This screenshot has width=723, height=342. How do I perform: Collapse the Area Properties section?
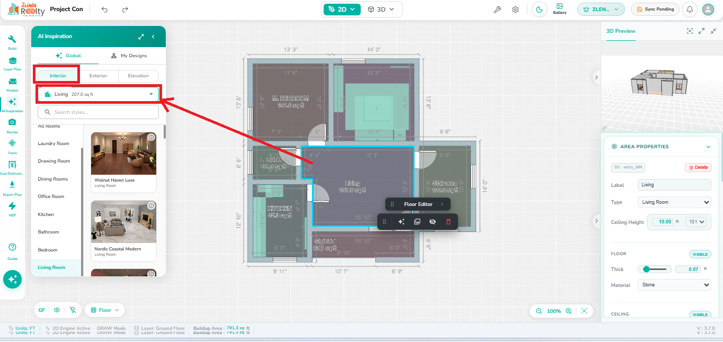click(708, 147)
